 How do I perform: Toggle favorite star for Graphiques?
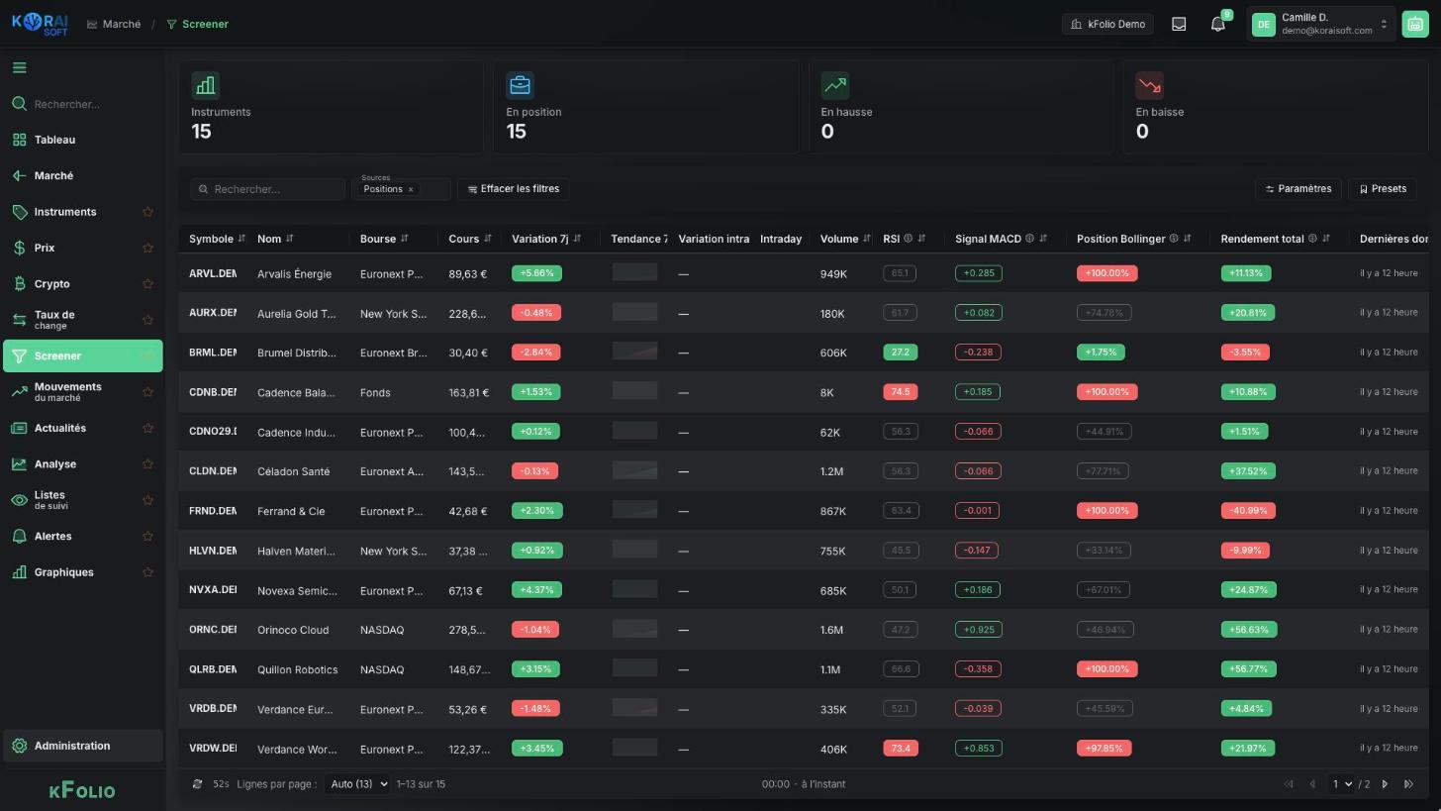(x=147, y=572)
